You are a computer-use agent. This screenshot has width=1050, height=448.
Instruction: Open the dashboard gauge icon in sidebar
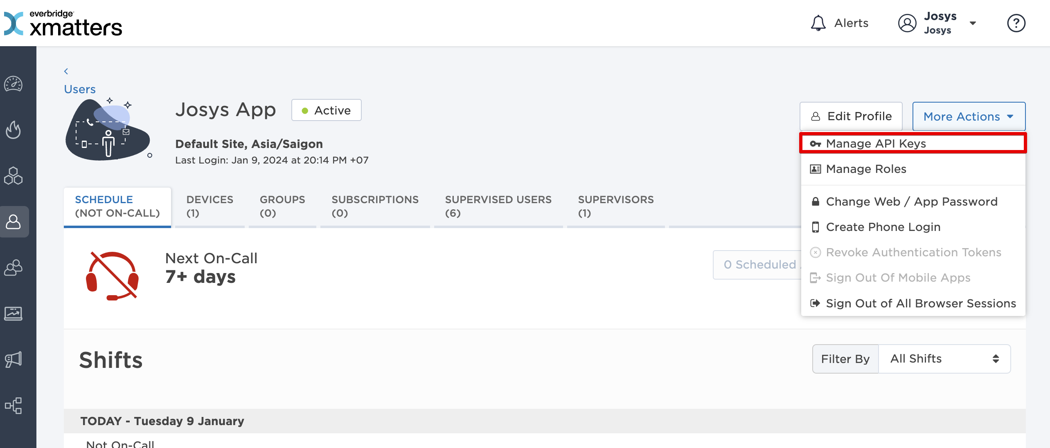(x=14, y=84)
